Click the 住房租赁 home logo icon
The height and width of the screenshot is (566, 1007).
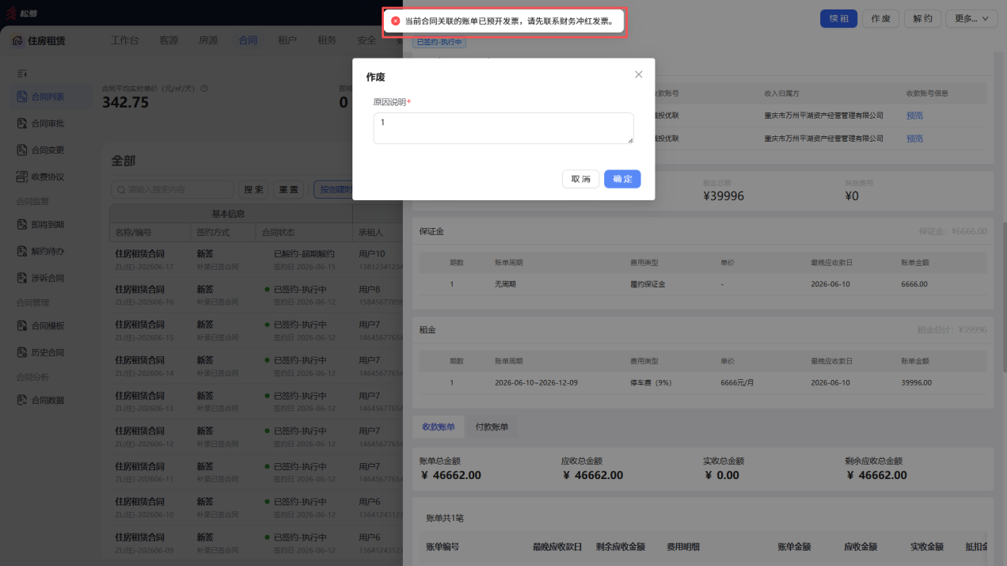pos(17,40)
